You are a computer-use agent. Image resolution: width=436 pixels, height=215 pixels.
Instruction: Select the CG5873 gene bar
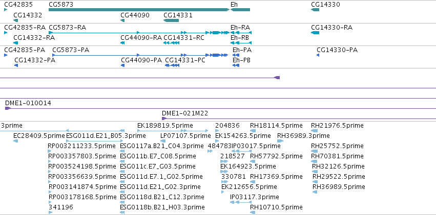pyautogui.click(x=139, y=10)
